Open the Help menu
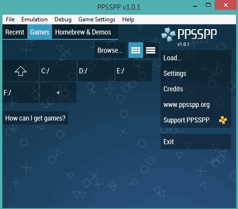 coord(128,19)
